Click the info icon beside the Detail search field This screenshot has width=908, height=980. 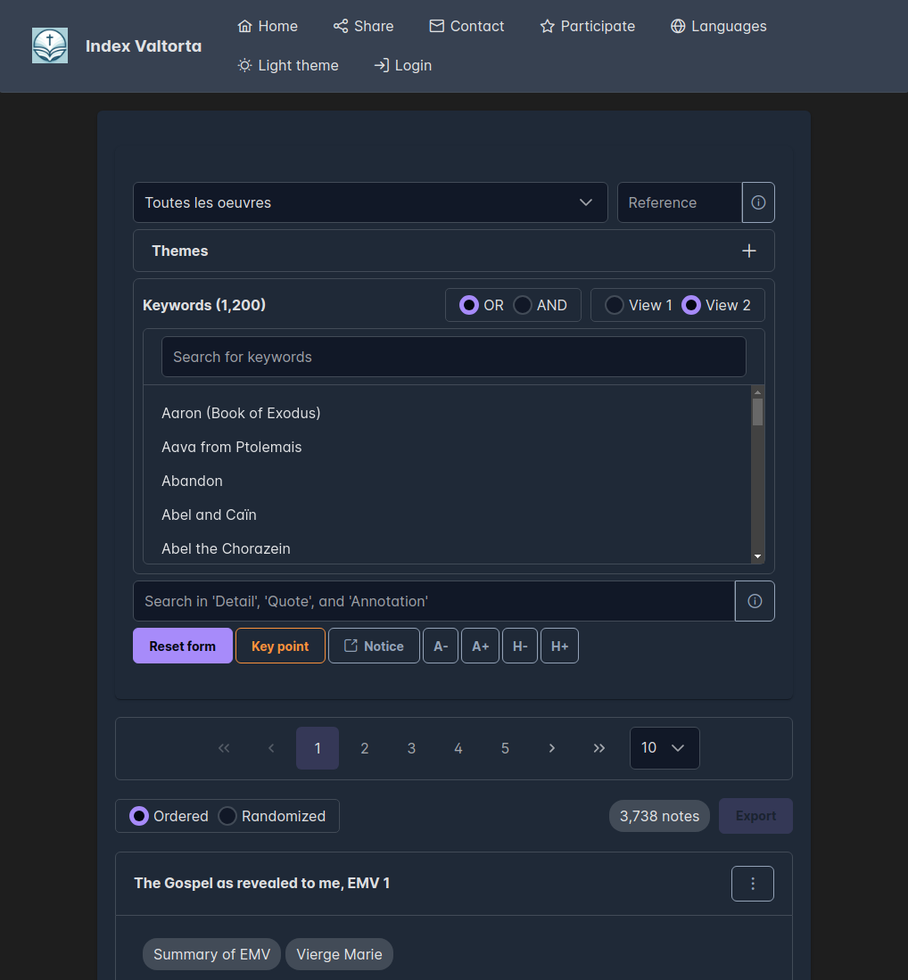[755, 600]
